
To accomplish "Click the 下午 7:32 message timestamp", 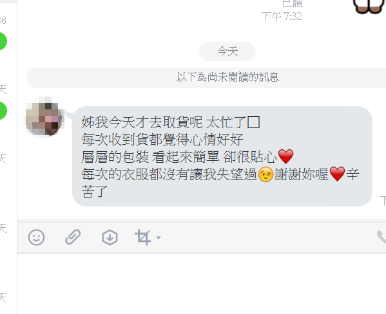I will 282,17.
